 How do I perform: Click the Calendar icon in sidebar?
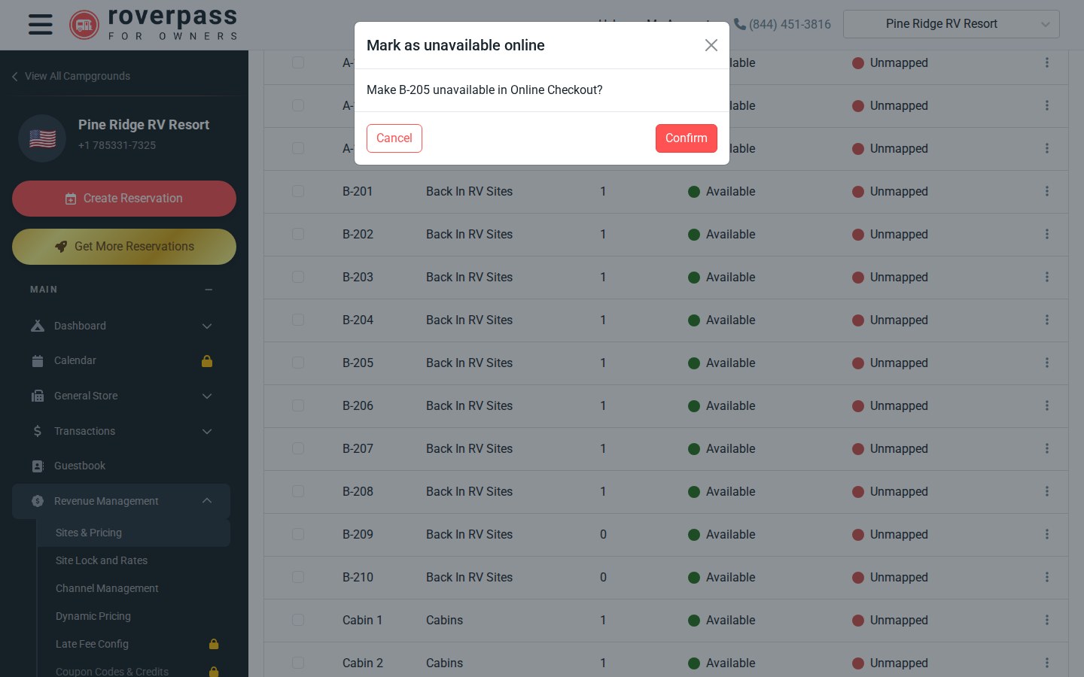pos(38,361)
